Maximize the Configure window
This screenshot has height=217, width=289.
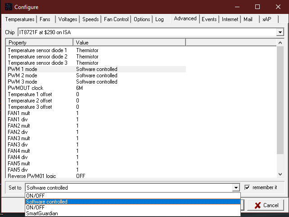coord(257,7)
